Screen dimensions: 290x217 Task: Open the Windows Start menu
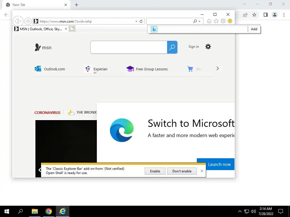pos(7,211)
